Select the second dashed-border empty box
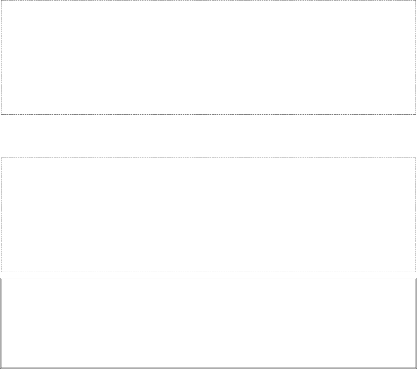The image size is (417, 369). tap(208, 215)
